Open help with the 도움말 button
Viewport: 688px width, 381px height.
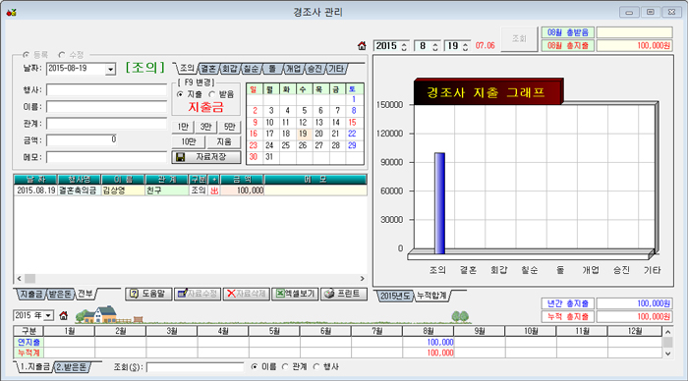pos(148,294)
